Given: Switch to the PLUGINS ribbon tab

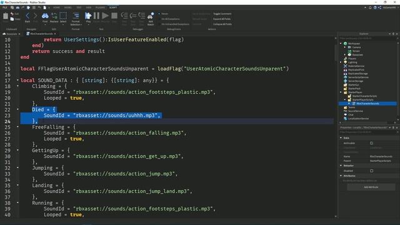Looking at the screenshot, I should [x=100, y=7].
